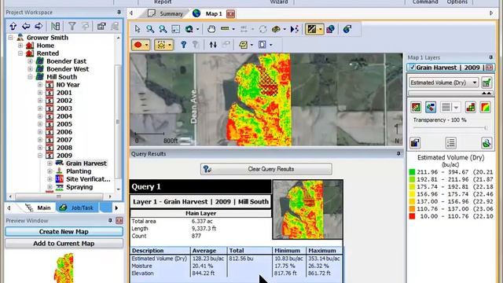Viewport: 503px width, 283px height.
Task: Click the zoom out magnifier tool
Action: pyautogui.click(x=163, y=29)
